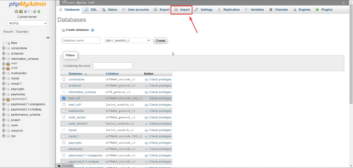
Task: Switch to the User accounts tab
Action: click(x=135, y=10)
